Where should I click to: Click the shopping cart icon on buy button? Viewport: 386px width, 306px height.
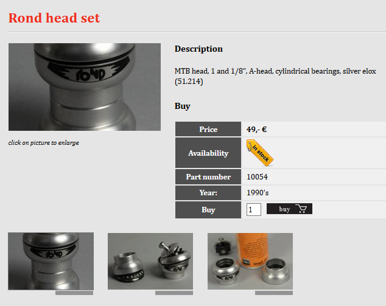[301, 209]
